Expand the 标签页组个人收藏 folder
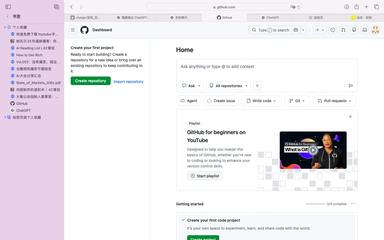Screen dimensions: 384x240 click(x=5, y=117)
